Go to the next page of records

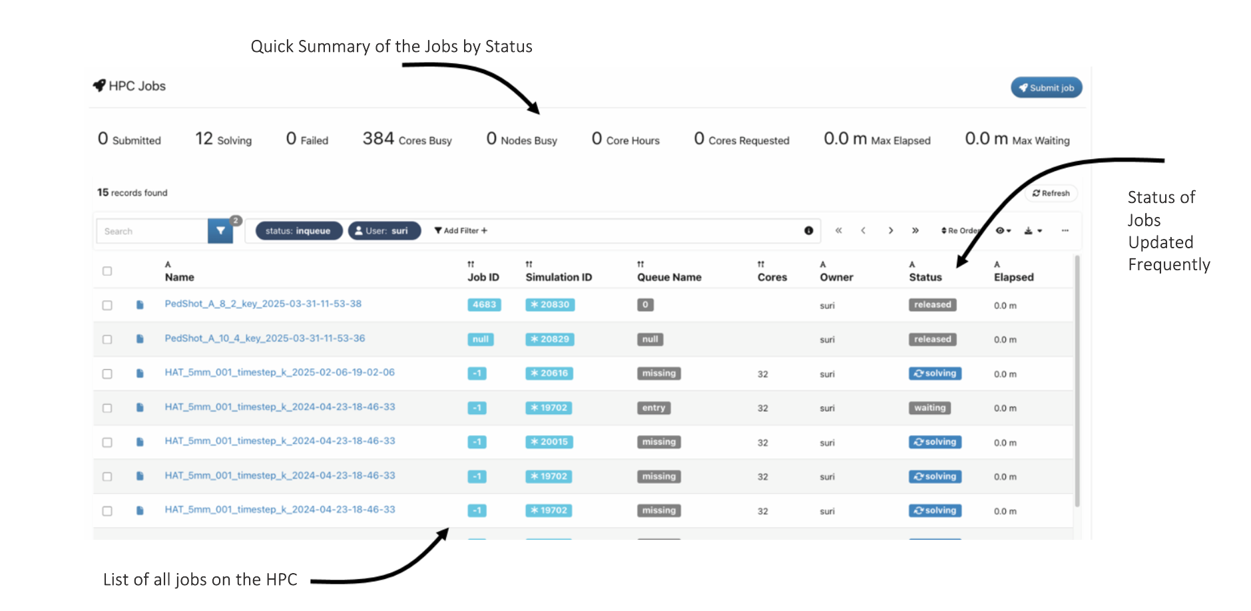pyautogui.click(x=890, y=231)
